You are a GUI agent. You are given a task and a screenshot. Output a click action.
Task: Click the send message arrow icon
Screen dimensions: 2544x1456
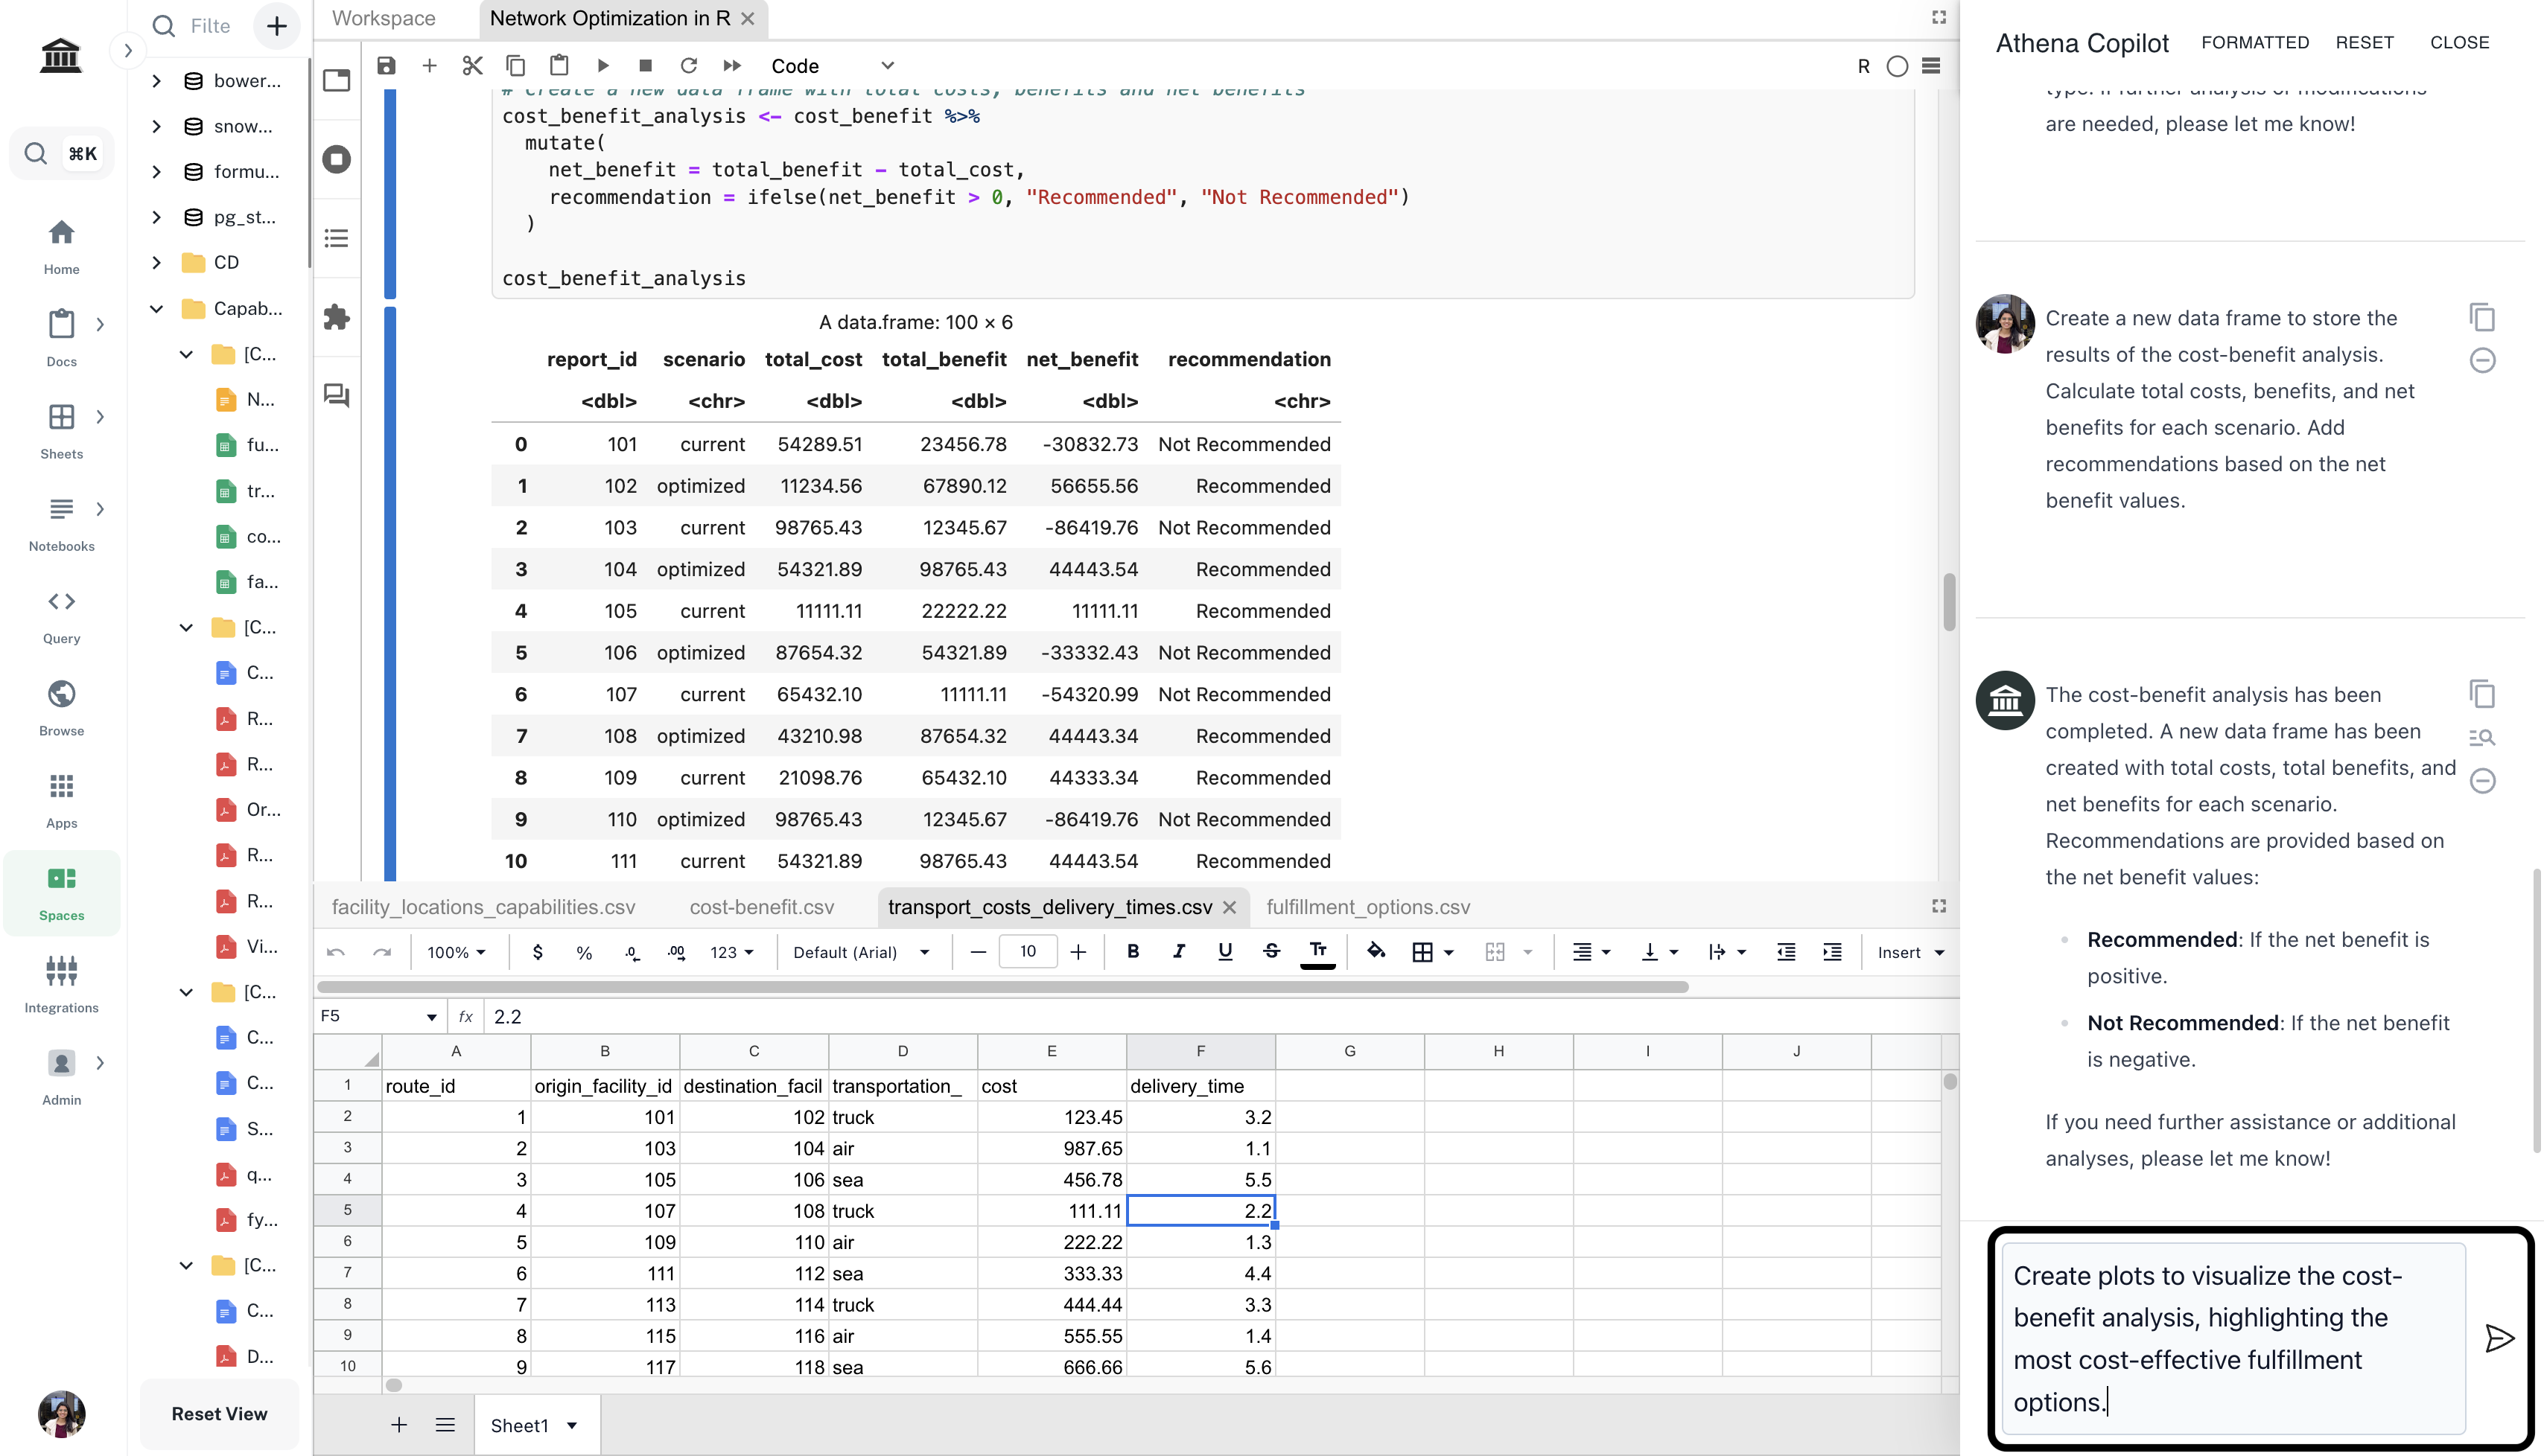tap(2499, 1338)
